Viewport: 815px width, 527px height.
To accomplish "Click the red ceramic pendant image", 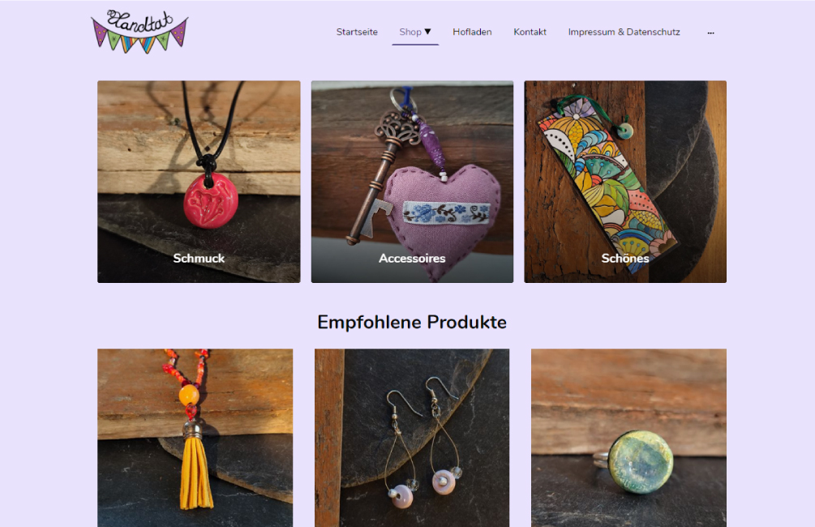I will (211, 200).
